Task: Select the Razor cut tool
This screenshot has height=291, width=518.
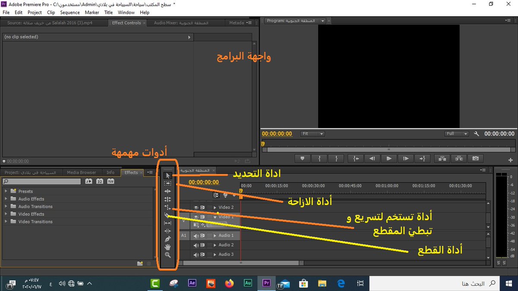Action: [167, 215]
